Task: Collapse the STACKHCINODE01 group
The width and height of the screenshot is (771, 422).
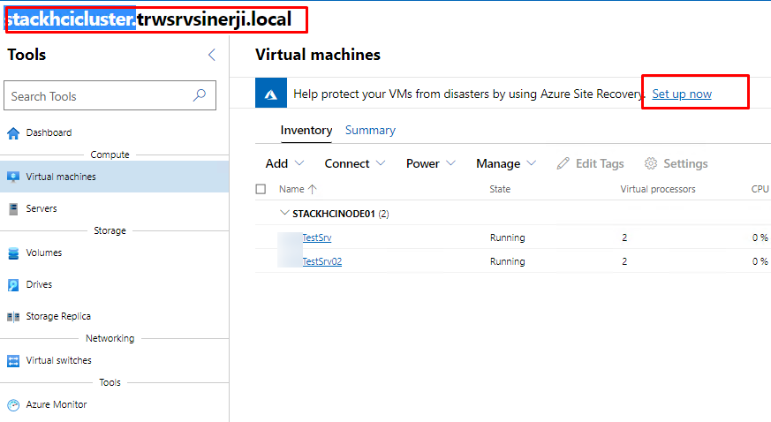Action: point(283,214)
